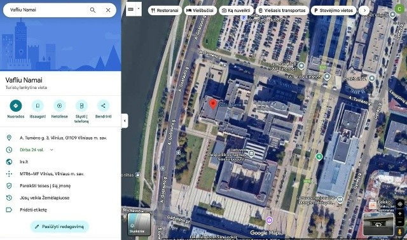Click the parking P marker on map
The image size is (407, 240).
click(x=244, y=18)
